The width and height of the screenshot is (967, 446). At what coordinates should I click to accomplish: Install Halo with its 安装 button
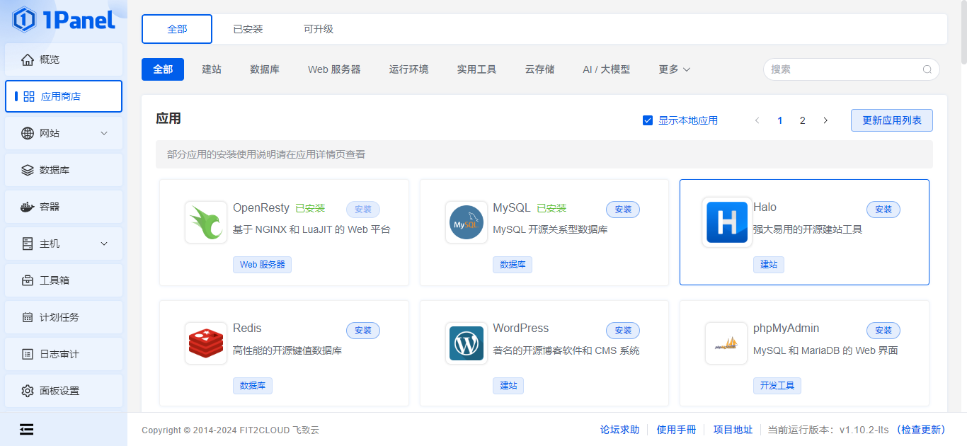[x=883, y=210]
